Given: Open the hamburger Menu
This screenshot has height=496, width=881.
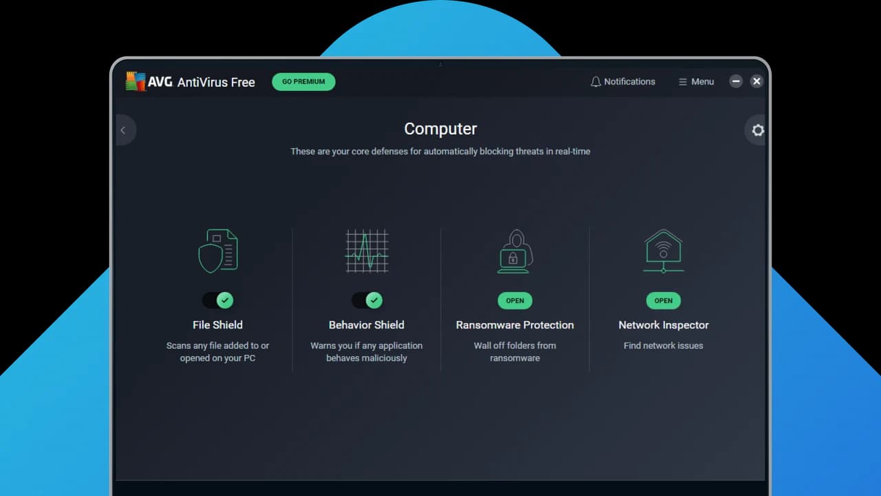Looking at the screenshot, I should pos(696,81).
